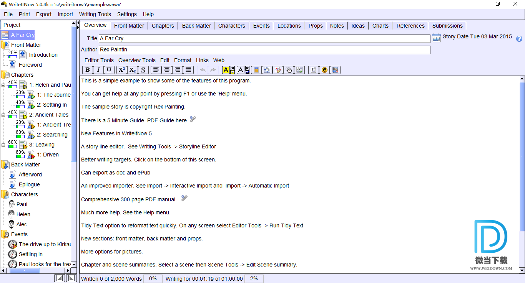Click the text document T icon
Screen dimensions: 525x283
tap(314, 70)
